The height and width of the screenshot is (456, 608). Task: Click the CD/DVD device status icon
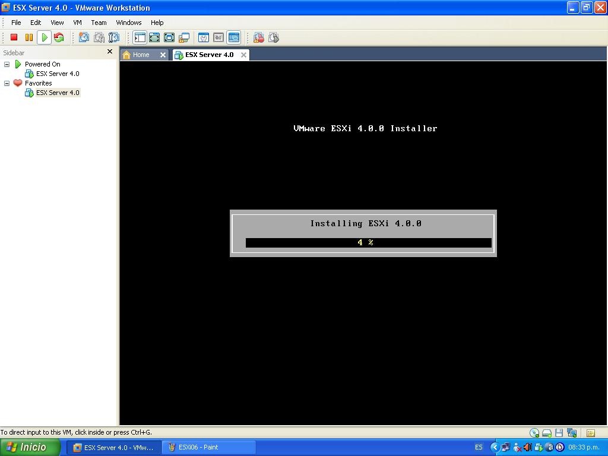coord(534,433)
